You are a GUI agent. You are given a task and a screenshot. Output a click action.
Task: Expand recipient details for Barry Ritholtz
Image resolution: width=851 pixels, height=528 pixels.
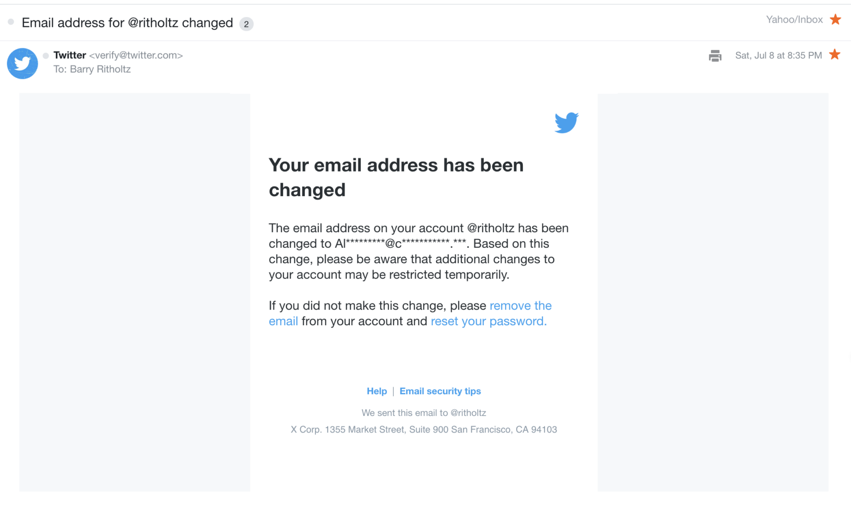click(x=100, y=69)
